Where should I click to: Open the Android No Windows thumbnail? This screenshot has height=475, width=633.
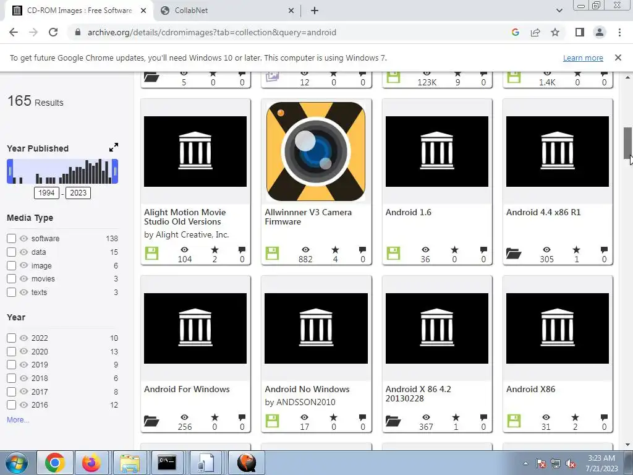pyautogui.click(x=316, y=328)
